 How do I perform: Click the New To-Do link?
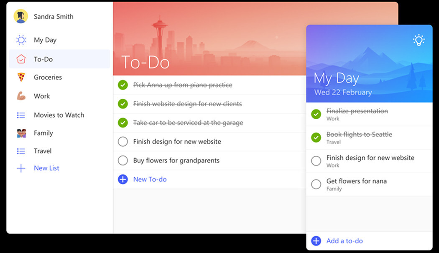150,179
